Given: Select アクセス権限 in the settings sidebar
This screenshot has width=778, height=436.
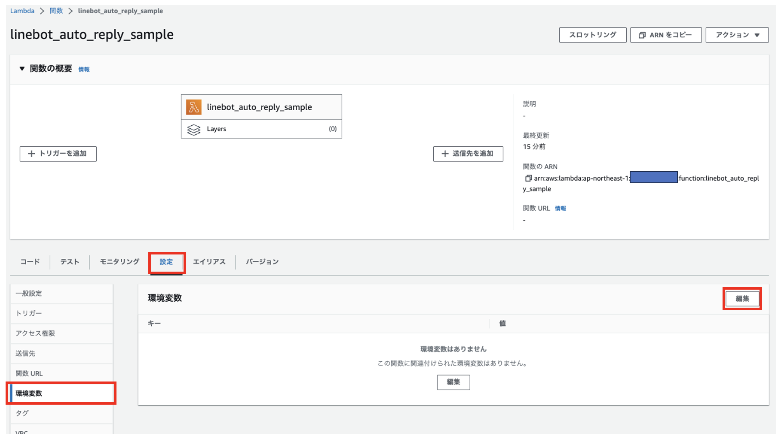Looking at the screenshot, I should [62, 333].
